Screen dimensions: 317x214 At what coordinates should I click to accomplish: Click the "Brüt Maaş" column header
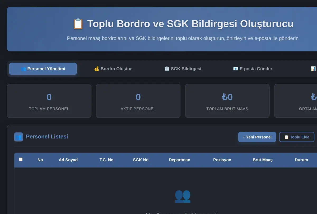(263, 160)
